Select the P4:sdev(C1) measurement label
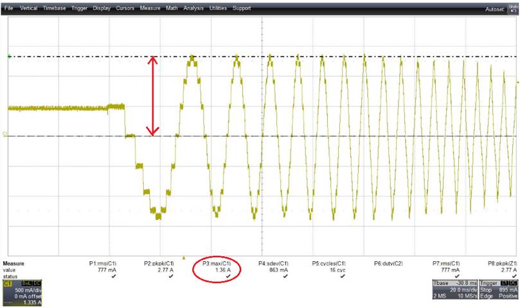Image resolution: width=520 pixels, height=308 pixels. tap(273, 264)
